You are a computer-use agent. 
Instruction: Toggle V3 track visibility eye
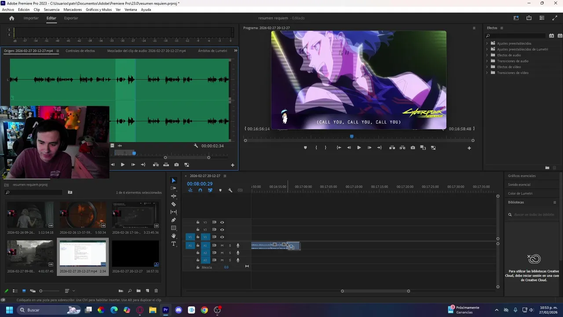222,222
